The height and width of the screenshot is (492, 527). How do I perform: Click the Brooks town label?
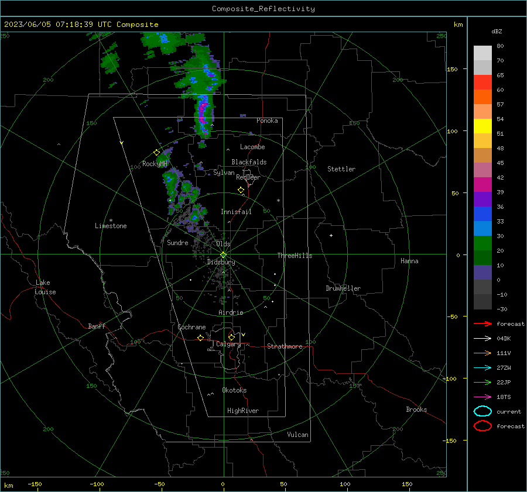pyautogui.click(x=416, y=410)
